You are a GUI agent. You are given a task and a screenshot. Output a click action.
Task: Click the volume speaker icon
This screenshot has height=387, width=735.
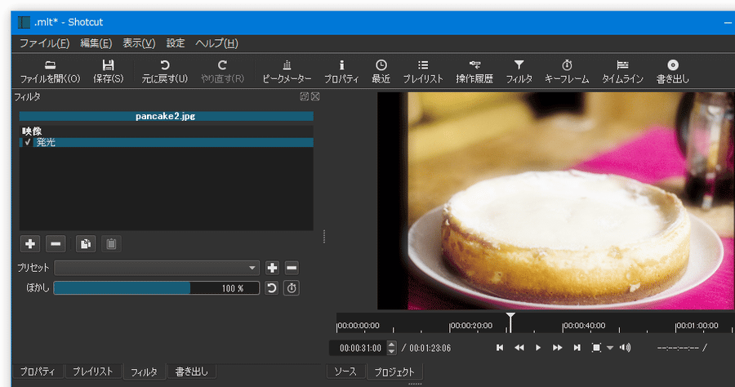(625, 348)
